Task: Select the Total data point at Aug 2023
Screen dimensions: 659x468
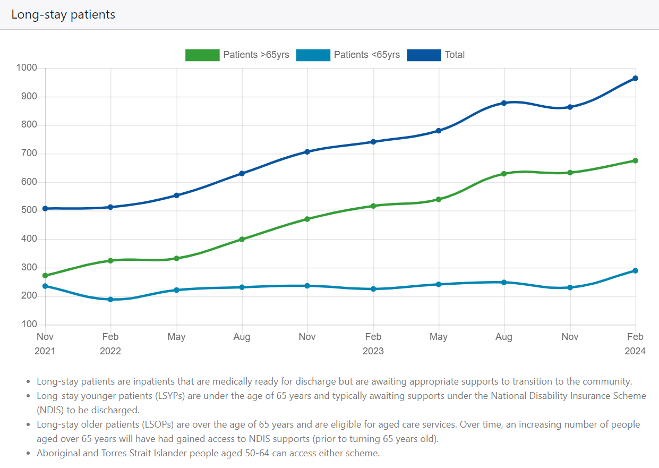Action: click(x=504, y=103)
